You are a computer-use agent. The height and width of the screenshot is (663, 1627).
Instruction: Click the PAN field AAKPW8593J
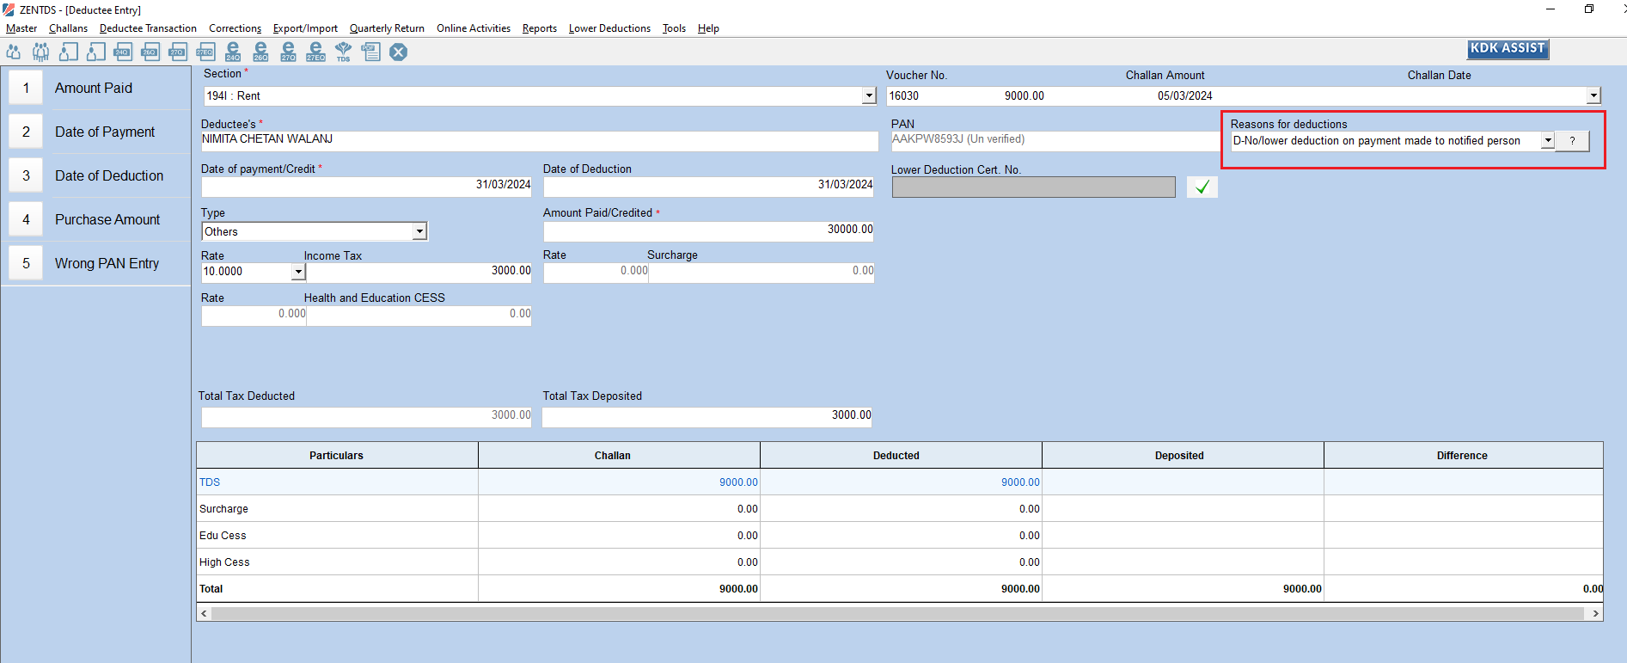pos(1055,141)
